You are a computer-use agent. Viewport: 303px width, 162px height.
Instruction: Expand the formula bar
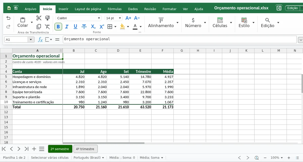coord(300,40)
